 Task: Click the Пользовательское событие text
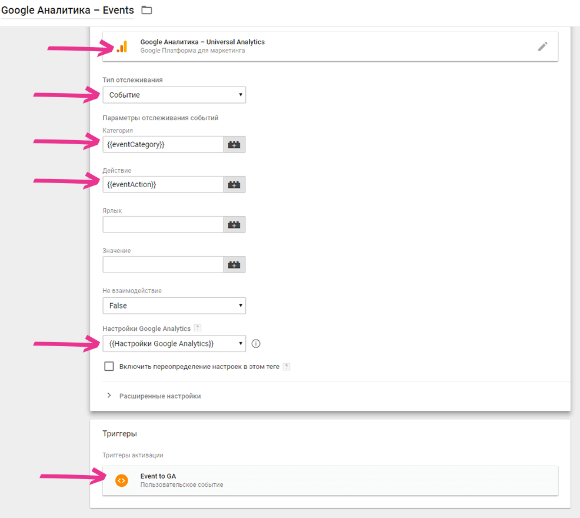pos(182,484)
